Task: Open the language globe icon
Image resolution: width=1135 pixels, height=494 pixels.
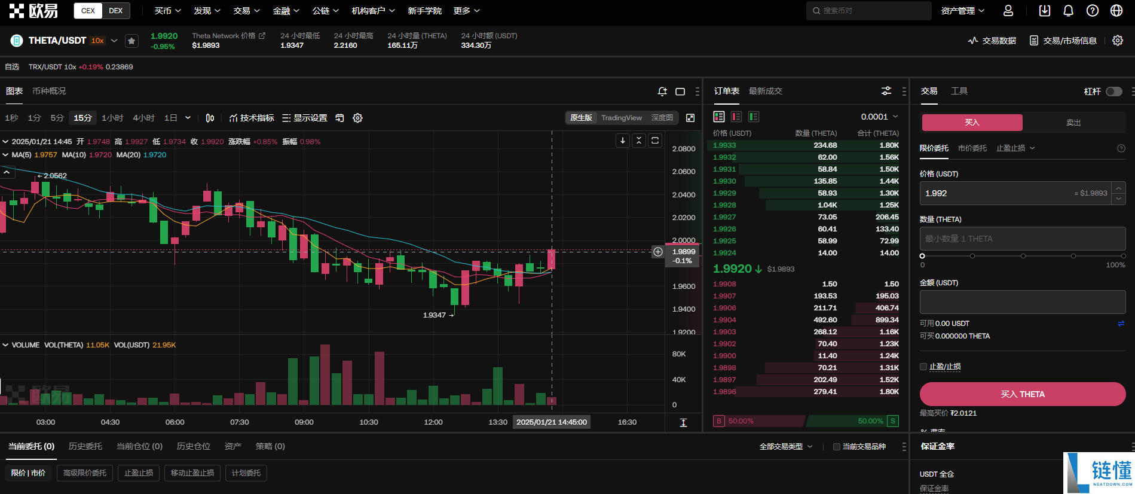Action: click(1116, 11)
